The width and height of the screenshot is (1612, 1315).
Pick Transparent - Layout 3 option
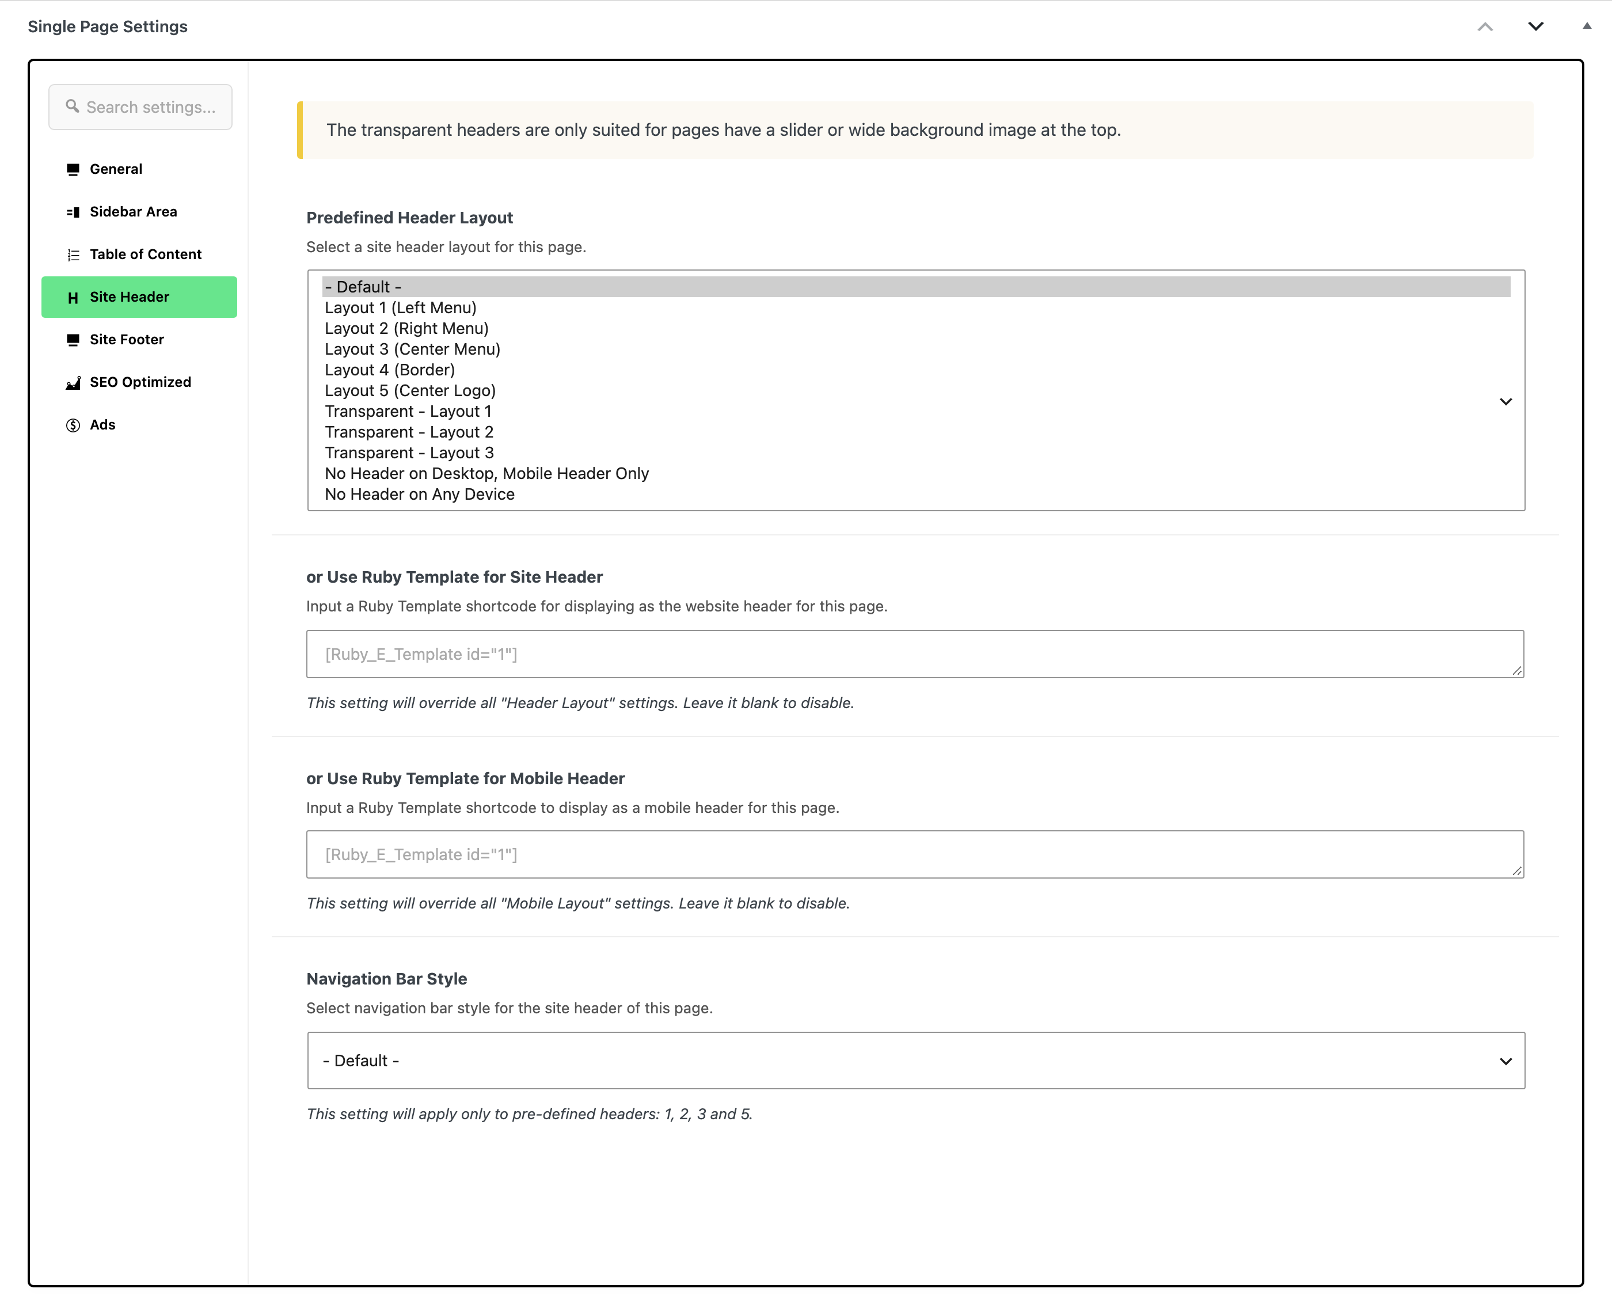click(916, 453)
